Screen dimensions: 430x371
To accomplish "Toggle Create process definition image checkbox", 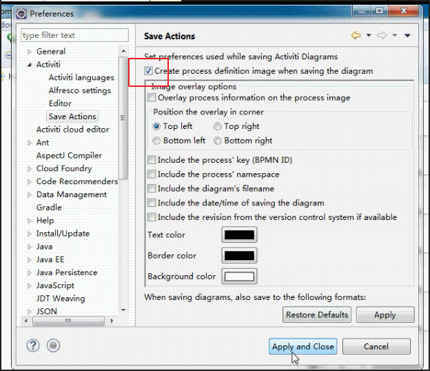I will [148, 71].
